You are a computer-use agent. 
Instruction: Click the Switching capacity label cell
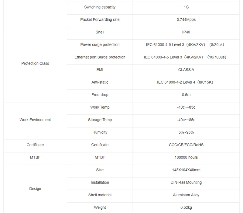(100, 8)
